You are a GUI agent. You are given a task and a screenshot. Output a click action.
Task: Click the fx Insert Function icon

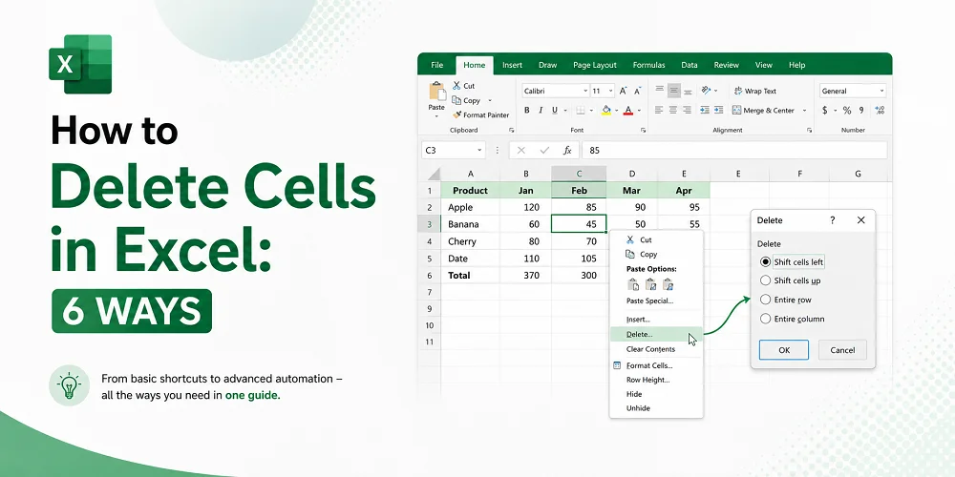click(567, 151)
